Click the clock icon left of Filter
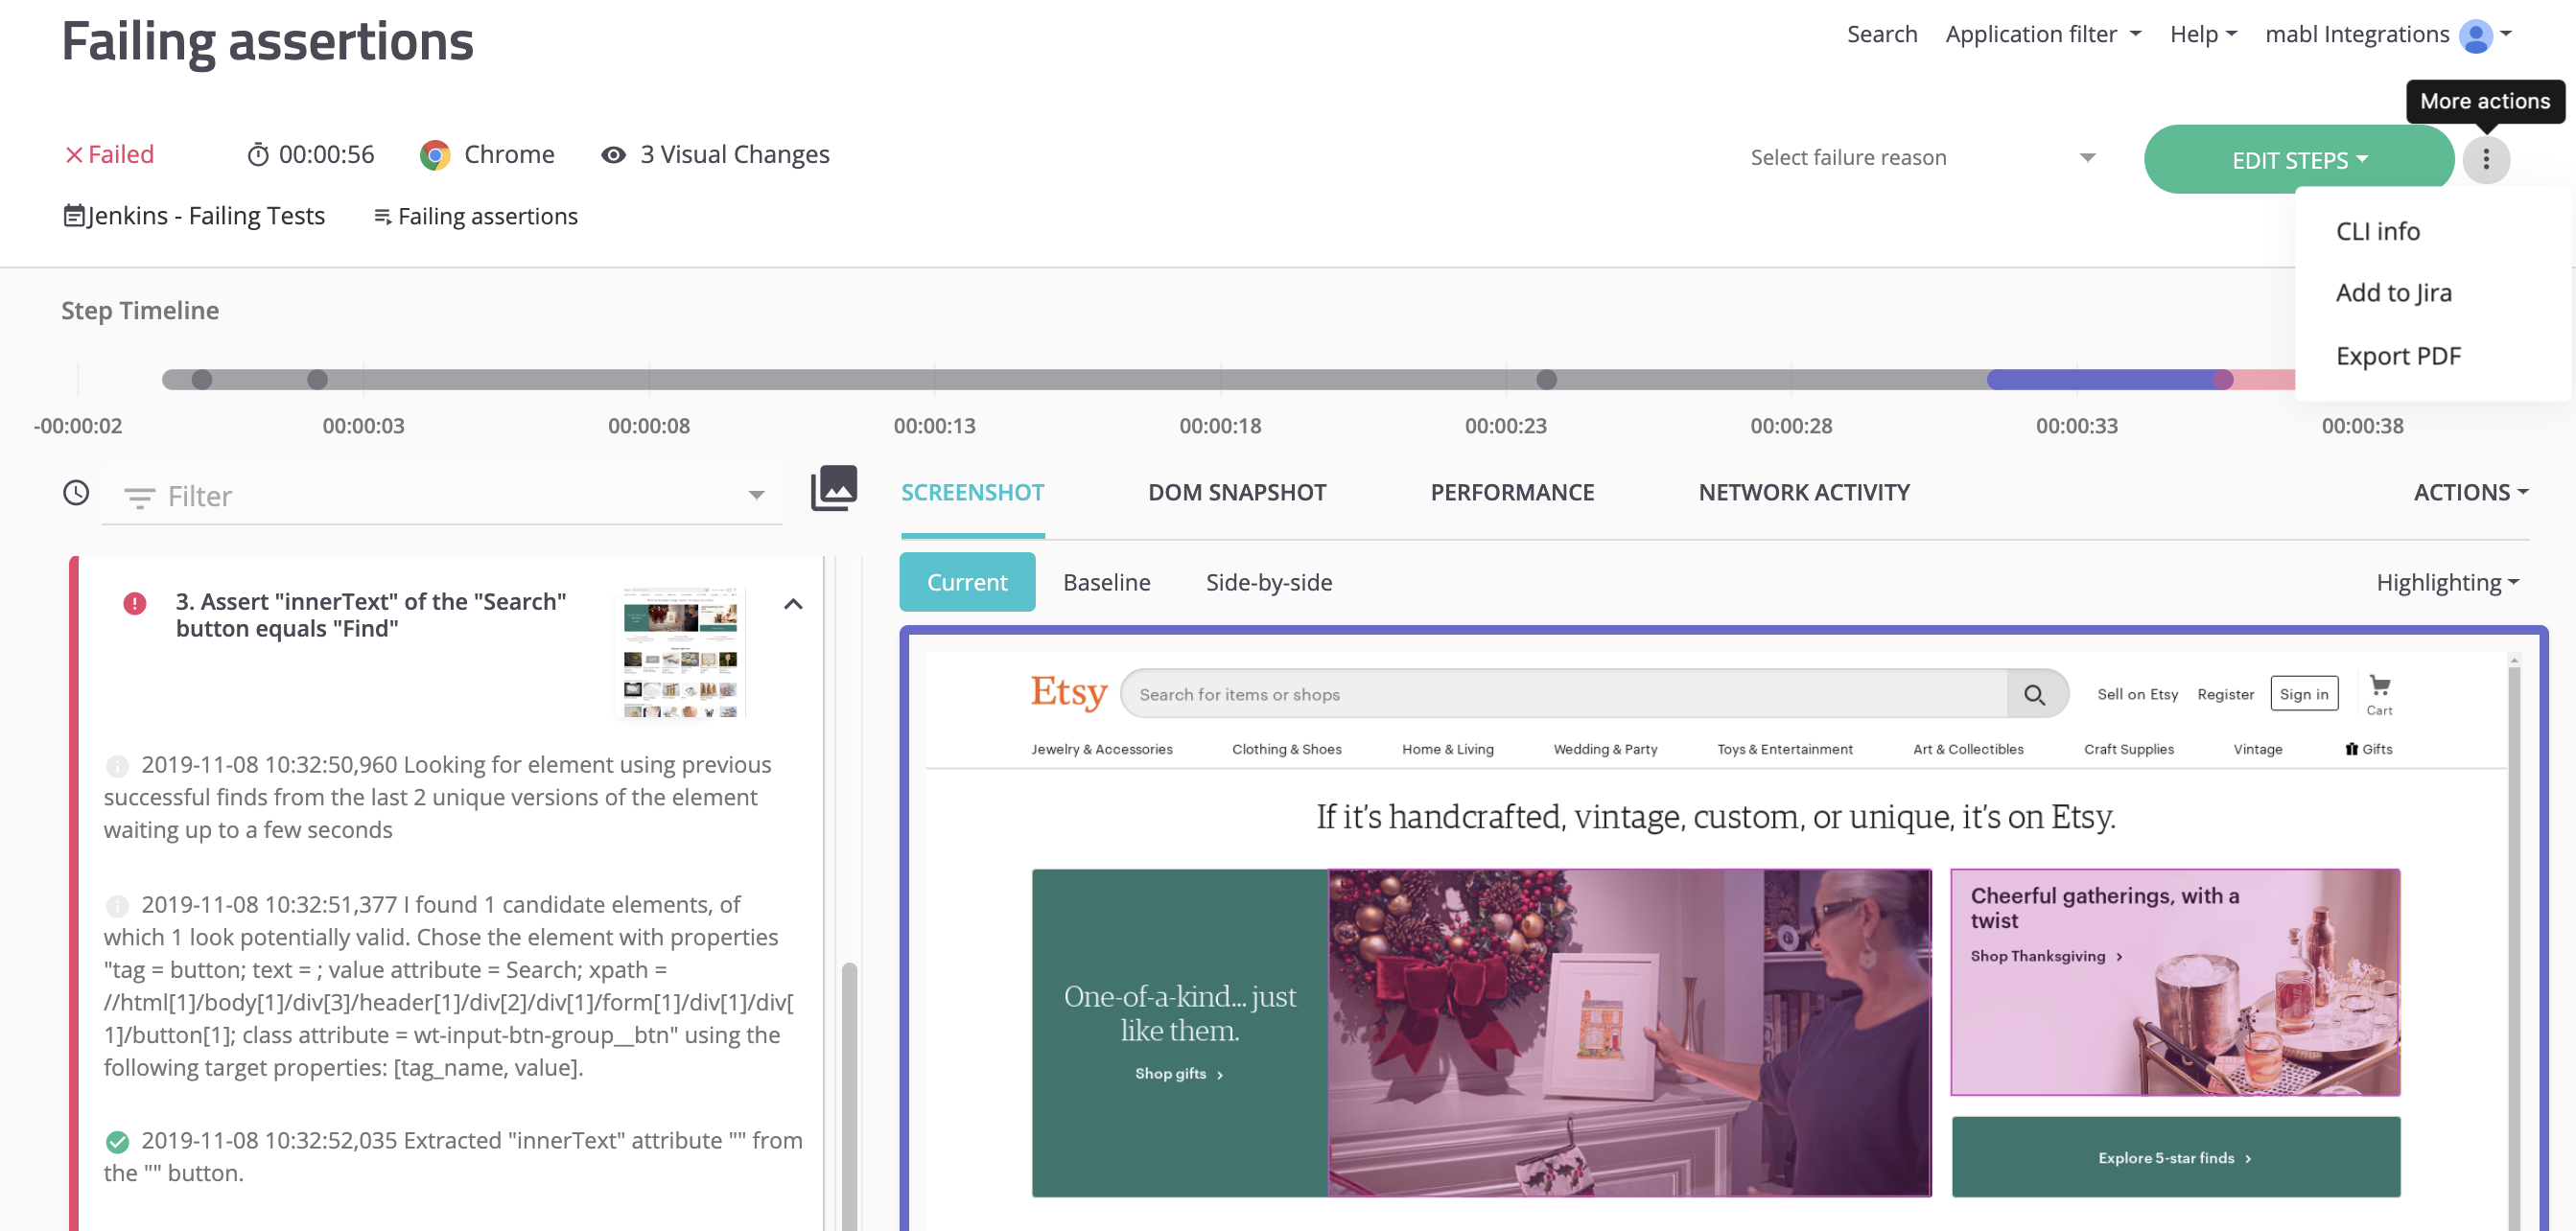This screenshot has width=2576, height=1231. (76, 493)
